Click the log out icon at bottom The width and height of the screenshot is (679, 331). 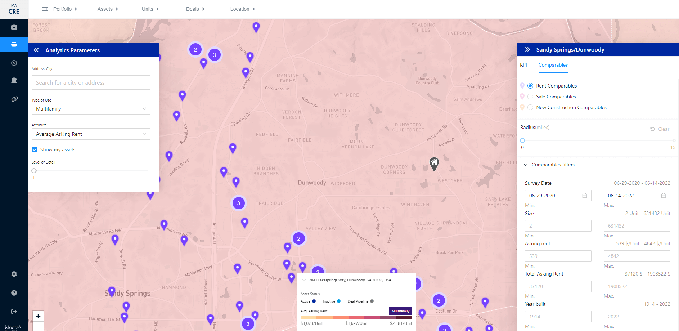(14, 312)
